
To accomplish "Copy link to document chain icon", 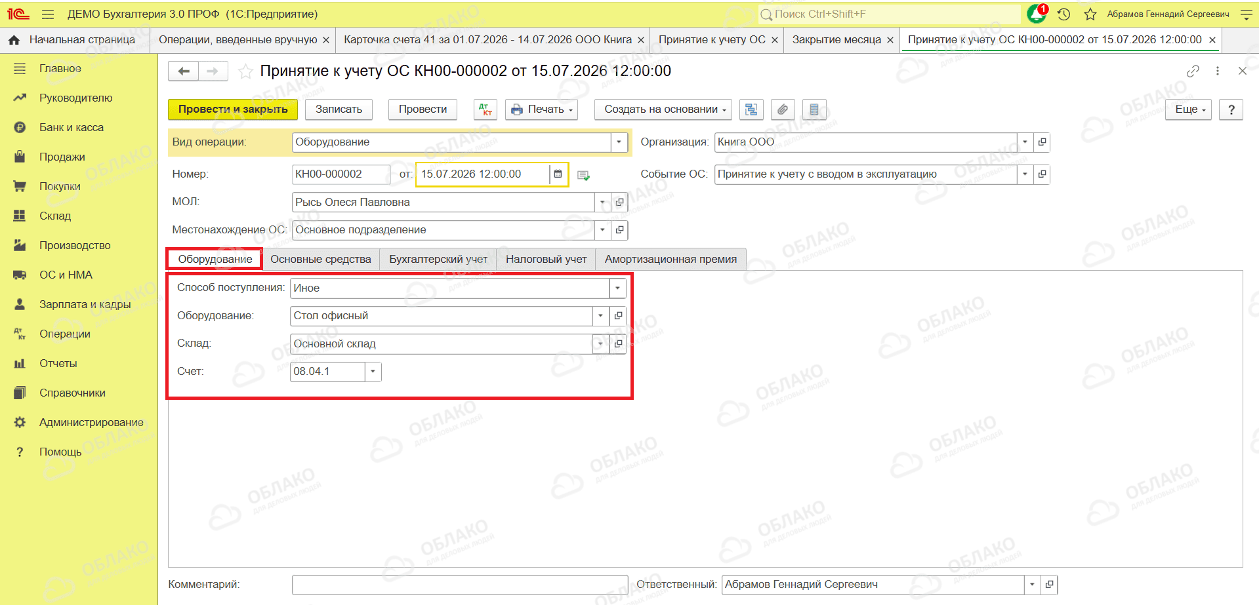I will coord(1193,71).
